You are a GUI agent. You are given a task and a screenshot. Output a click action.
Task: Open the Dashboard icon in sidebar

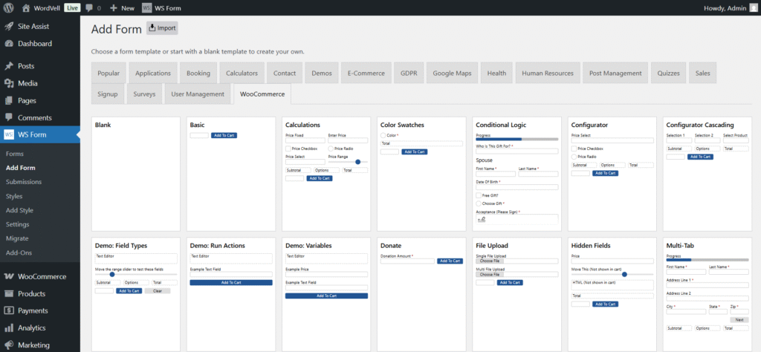[9, 44]
